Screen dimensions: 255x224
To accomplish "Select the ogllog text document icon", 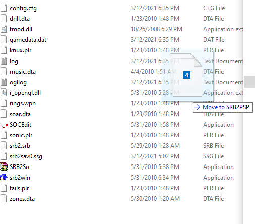I will (x=4, y=82).
